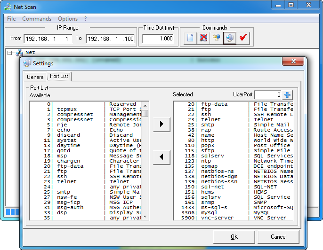The width and height of the screenshot is (323, 250).
Task: Click the red X network icon
Action: 203,38
